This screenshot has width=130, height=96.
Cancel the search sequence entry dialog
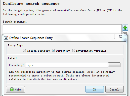click(114, 89)
